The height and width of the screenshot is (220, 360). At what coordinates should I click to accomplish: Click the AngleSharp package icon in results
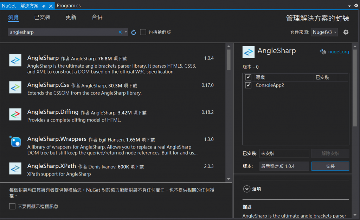[x=15, y=60]
